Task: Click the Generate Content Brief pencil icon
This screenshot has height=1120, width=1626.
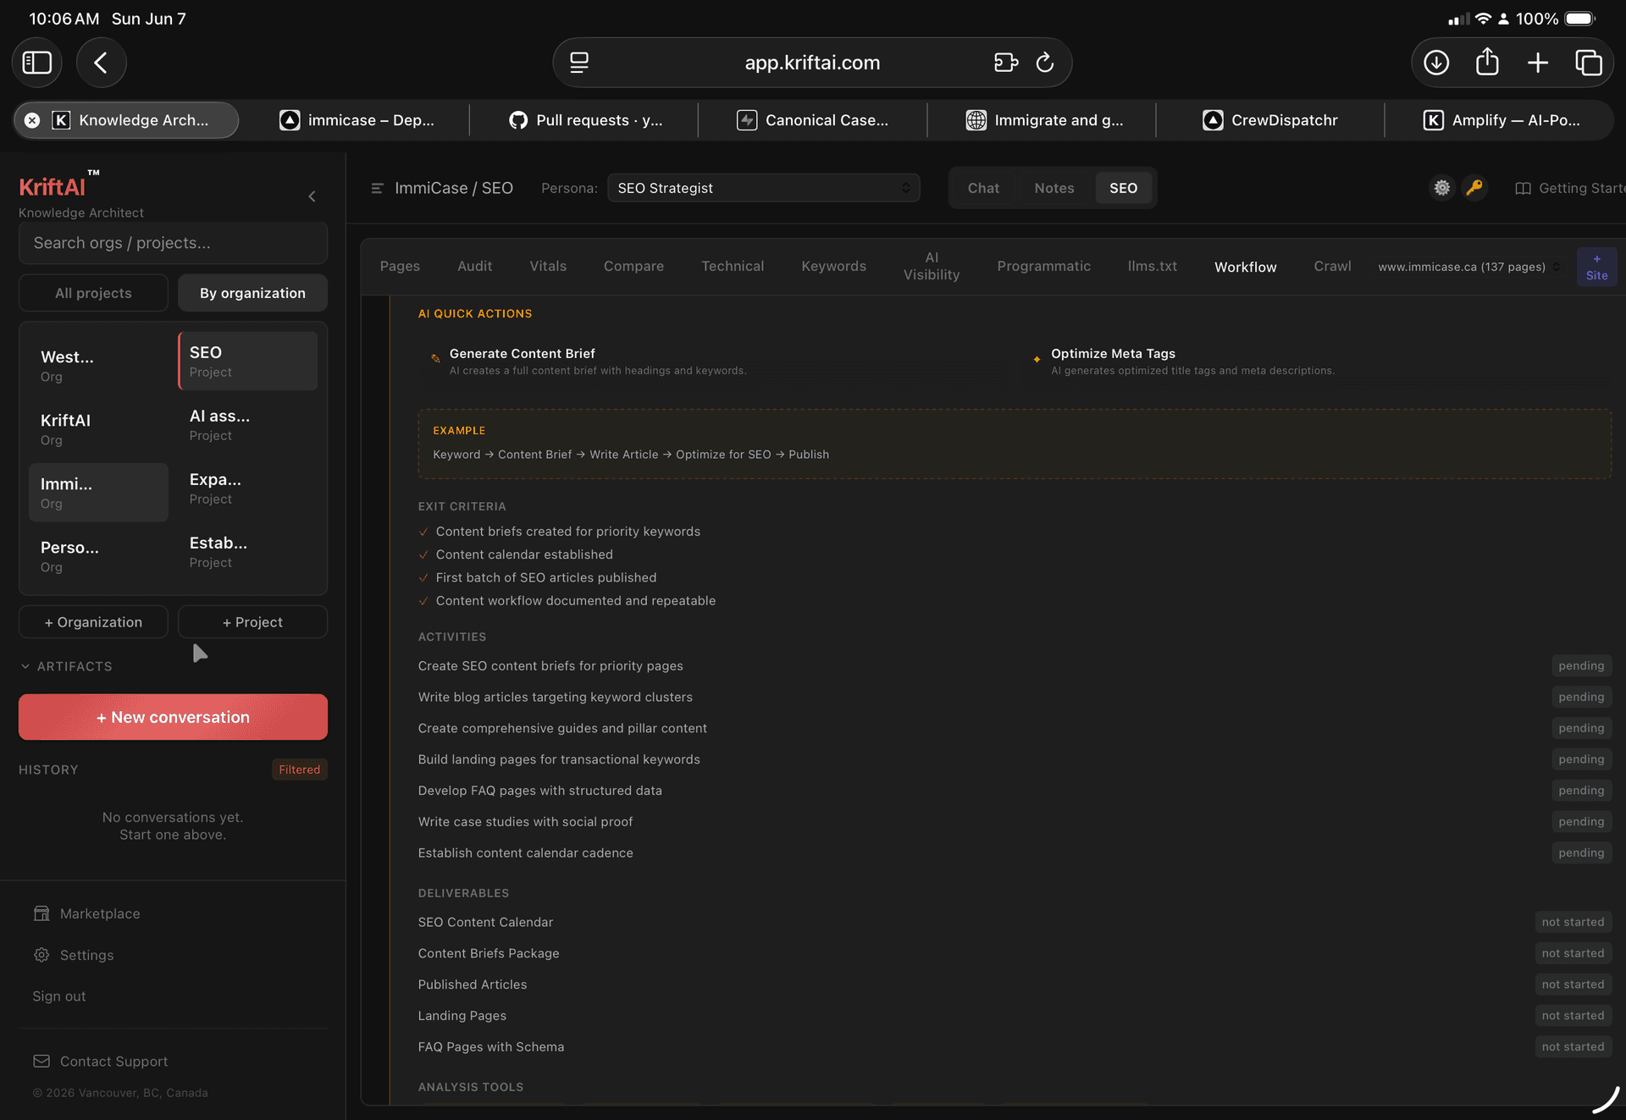Action: (435, 358)
